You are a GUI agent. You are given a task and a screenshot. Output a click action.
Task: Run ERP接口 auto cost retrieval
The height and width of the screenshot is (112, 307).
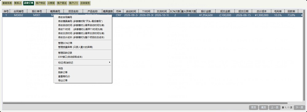[83, 57]
